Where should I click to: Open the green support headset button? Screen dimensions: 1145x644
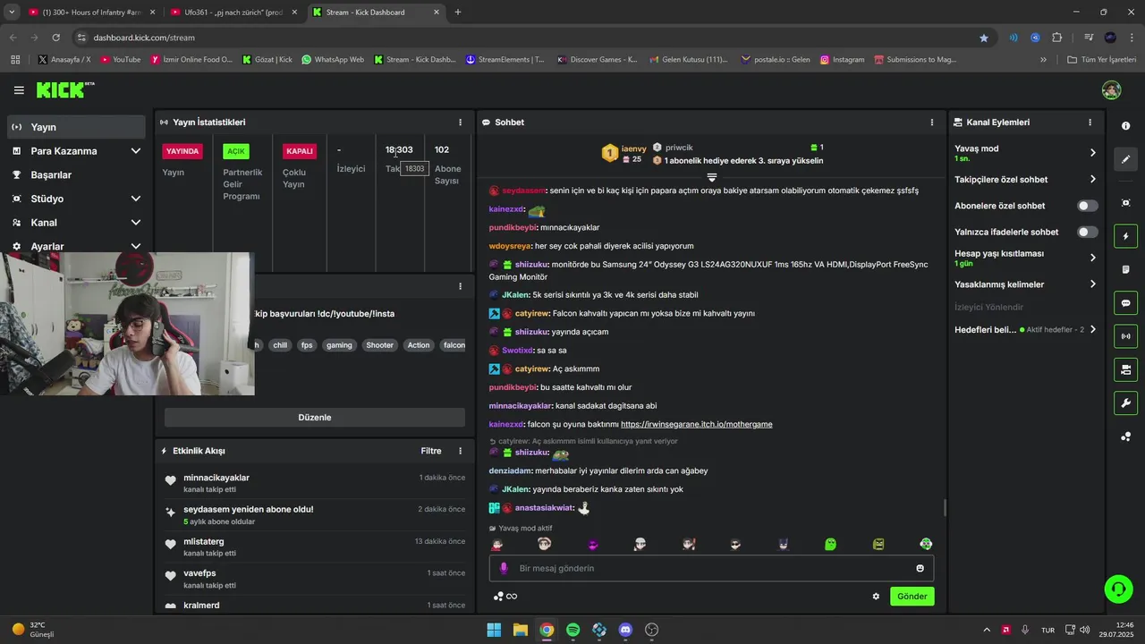(1118, 589)
